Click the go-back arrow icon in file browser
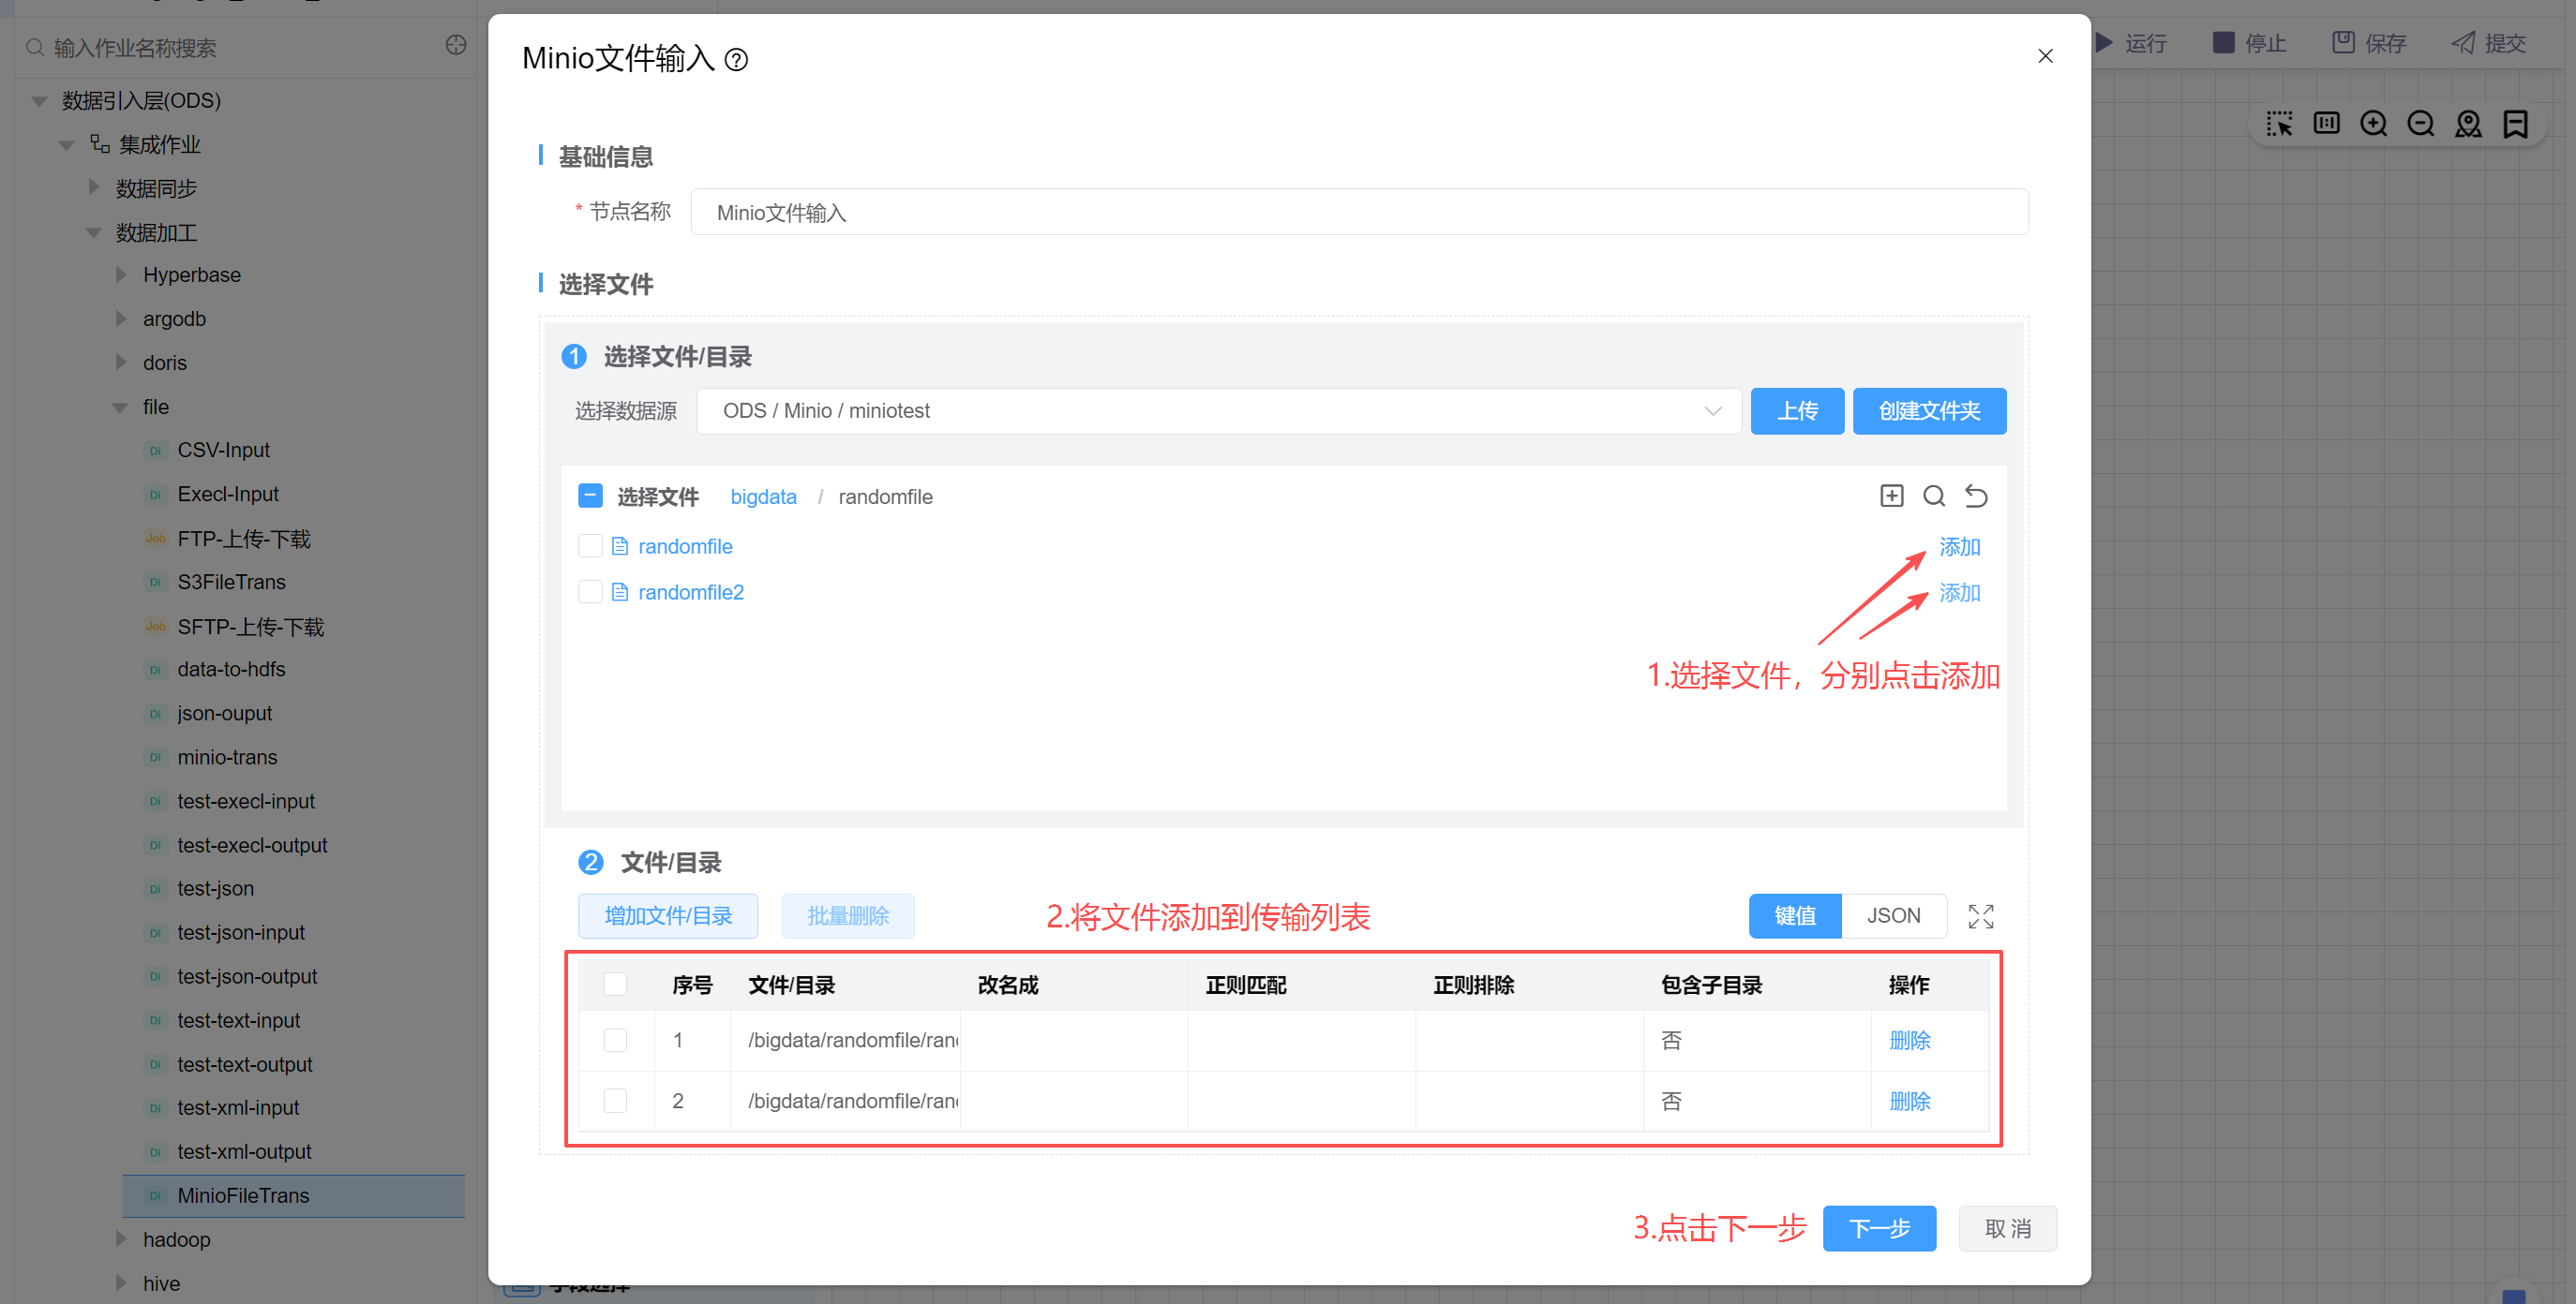2576x1304 pixels. click(x=1976, y=496)
